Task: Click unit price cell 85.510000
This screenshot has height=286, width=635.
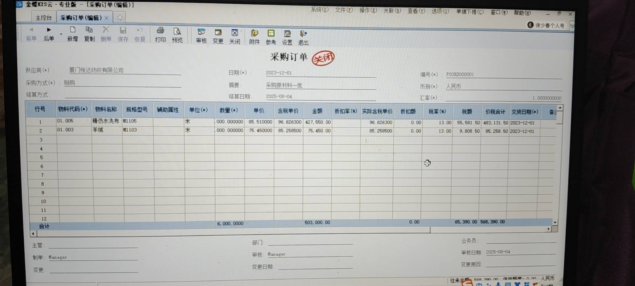Action: [x=260, y=122]
